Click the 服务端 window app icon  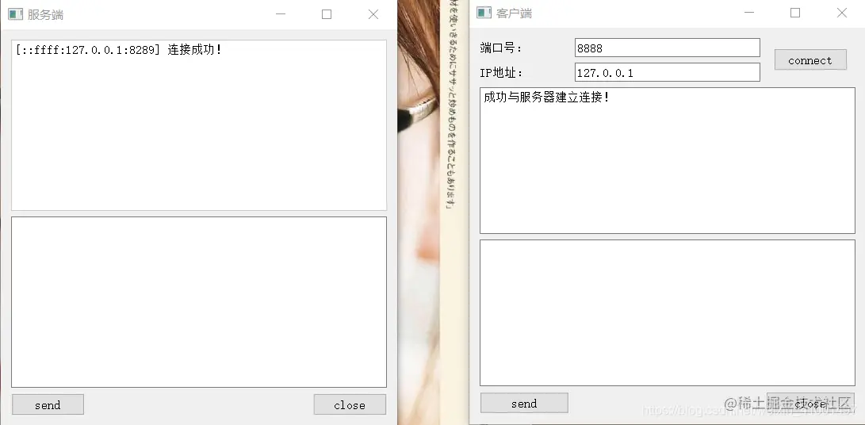15,14
